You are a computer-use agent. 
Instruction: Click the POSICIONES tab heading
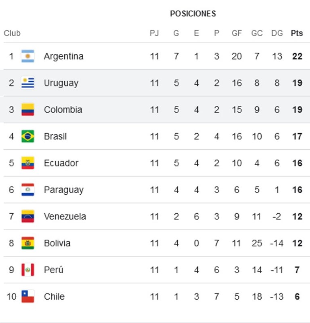coord(193,14)
